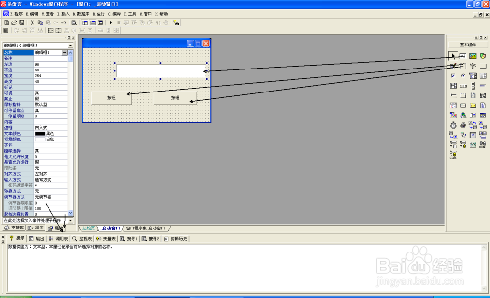The height and width of the screenshot is (298, 490).
Task: Select the horizontal scrollbar component icon
Action: (x=463, y=86)
